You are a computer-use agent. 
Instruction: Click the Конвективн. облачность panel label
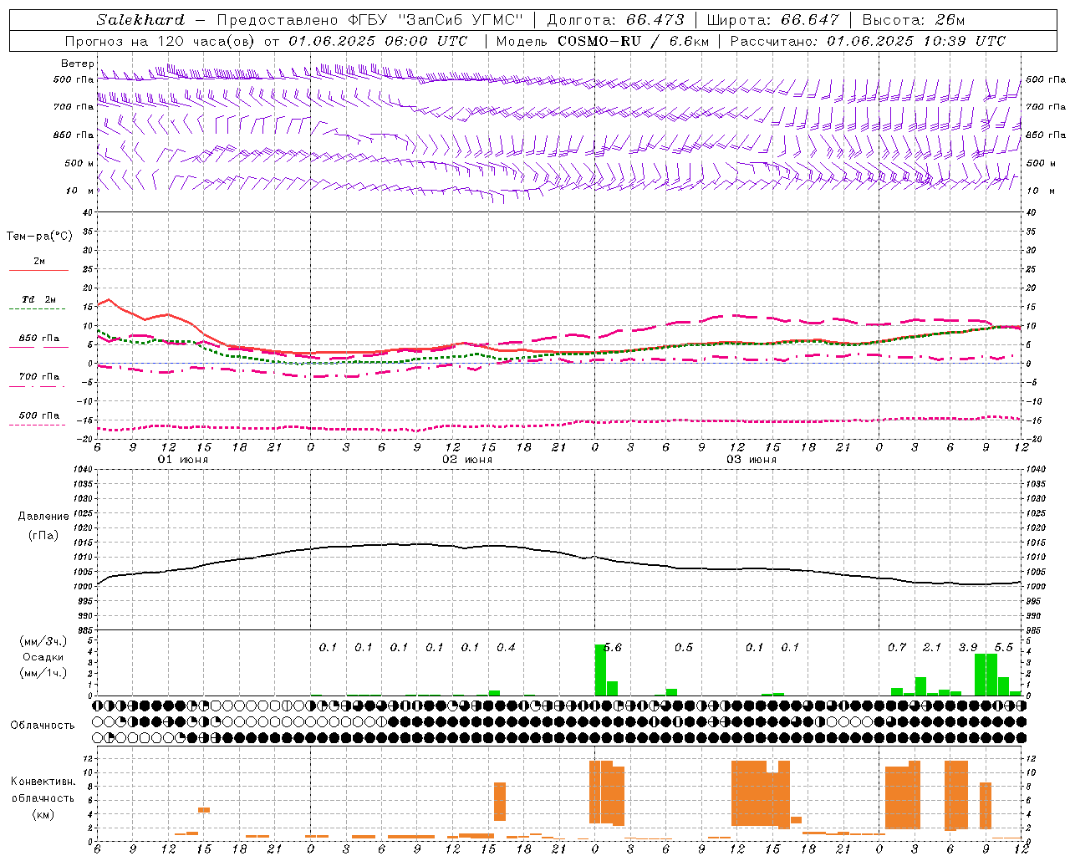(x=43, y=797)
